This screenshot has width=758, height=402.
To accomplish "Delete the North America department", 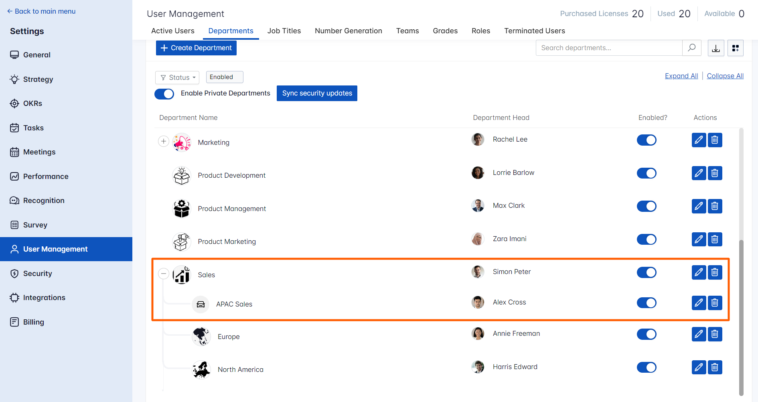I will coord(715,367).
